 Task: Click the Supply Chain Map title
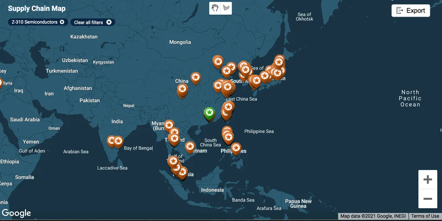(37, 9)
